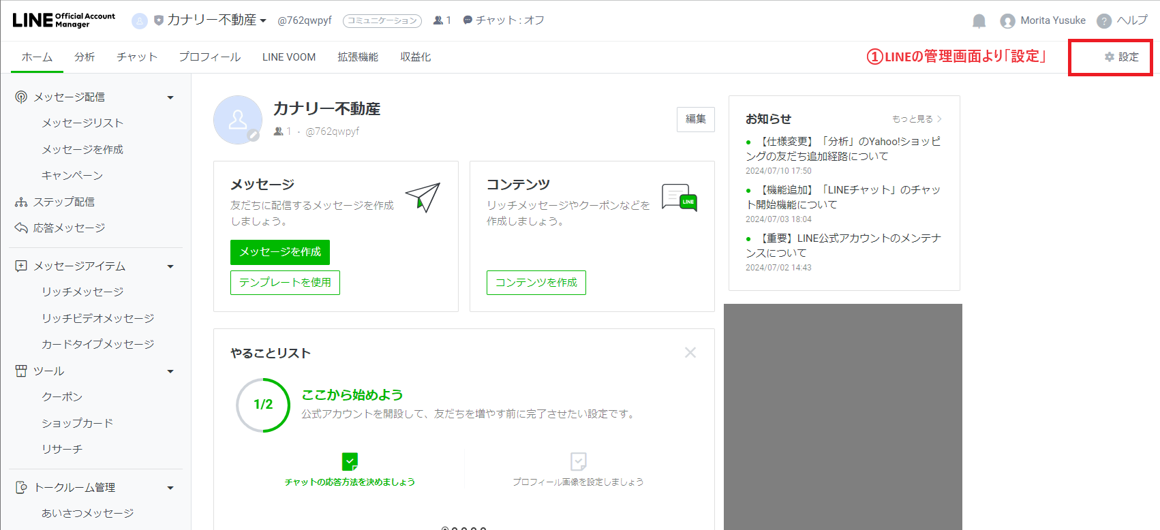Collapse the ツール section arrow

pyautogui.click(x=170, y=371)
